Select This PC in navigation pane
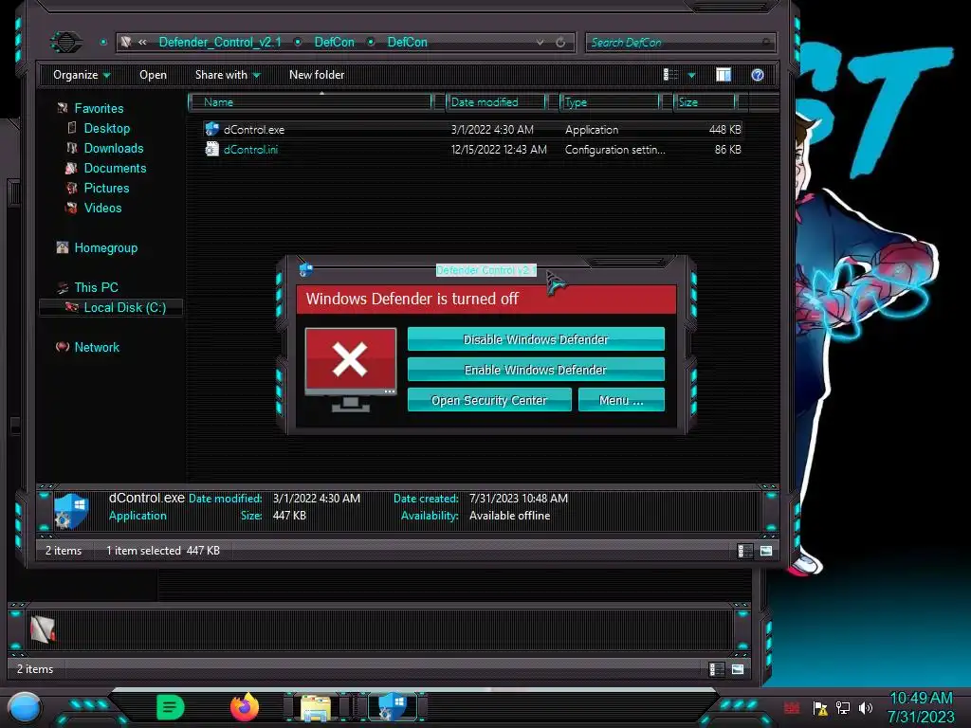 (96, 287)
